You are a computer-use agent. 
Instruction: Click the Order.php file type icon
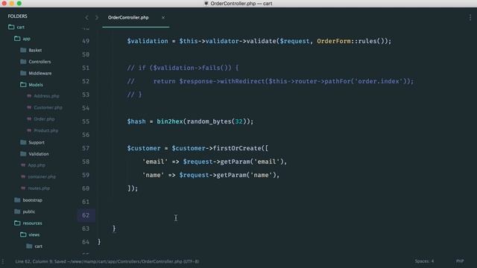29,119
